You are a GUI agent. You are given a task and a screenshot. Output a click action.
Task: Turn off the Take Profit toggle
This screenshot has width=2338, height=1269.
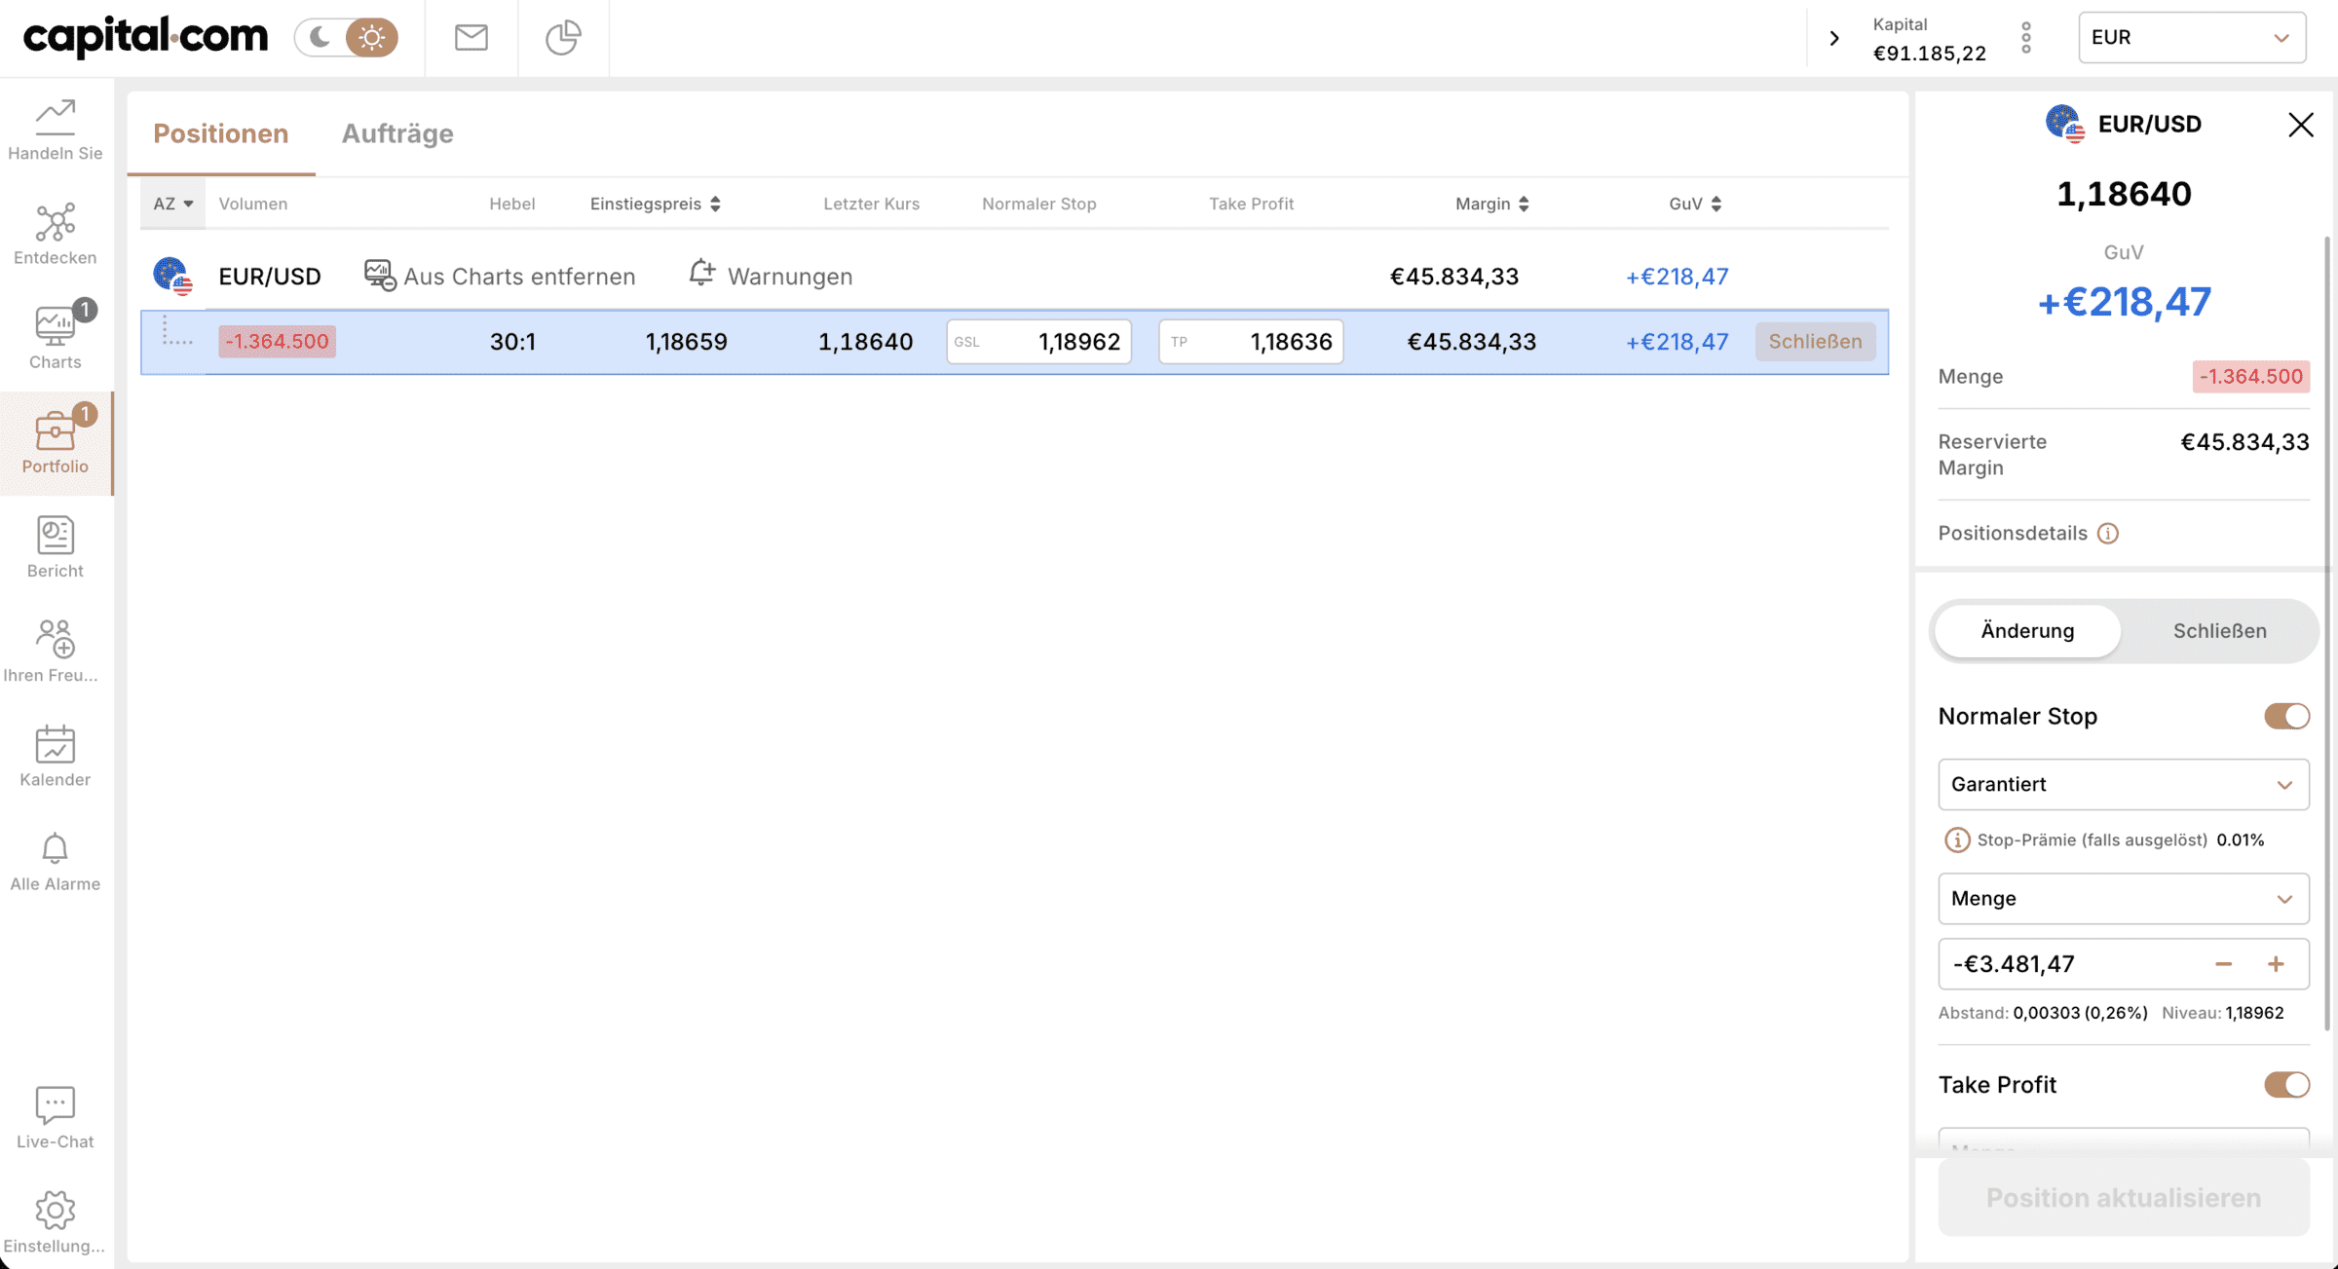2285,1085
